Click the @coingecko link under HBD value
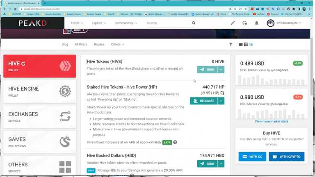The image size is (315, 177). coord(279,104)
